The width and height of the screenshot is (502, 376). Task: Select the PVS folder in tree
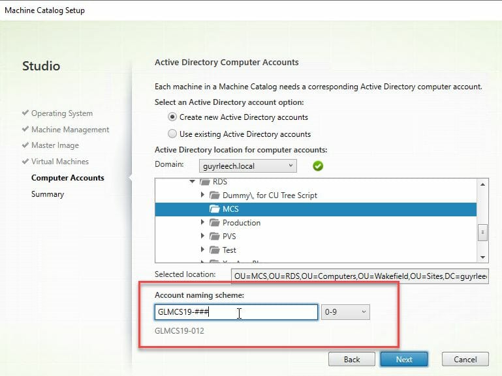click(229, 237)
